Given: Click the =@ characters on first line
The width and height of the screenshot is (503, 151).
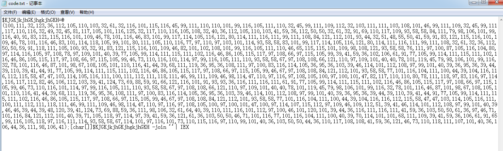Looking at the screenshot, I should [x=61, y=20].
